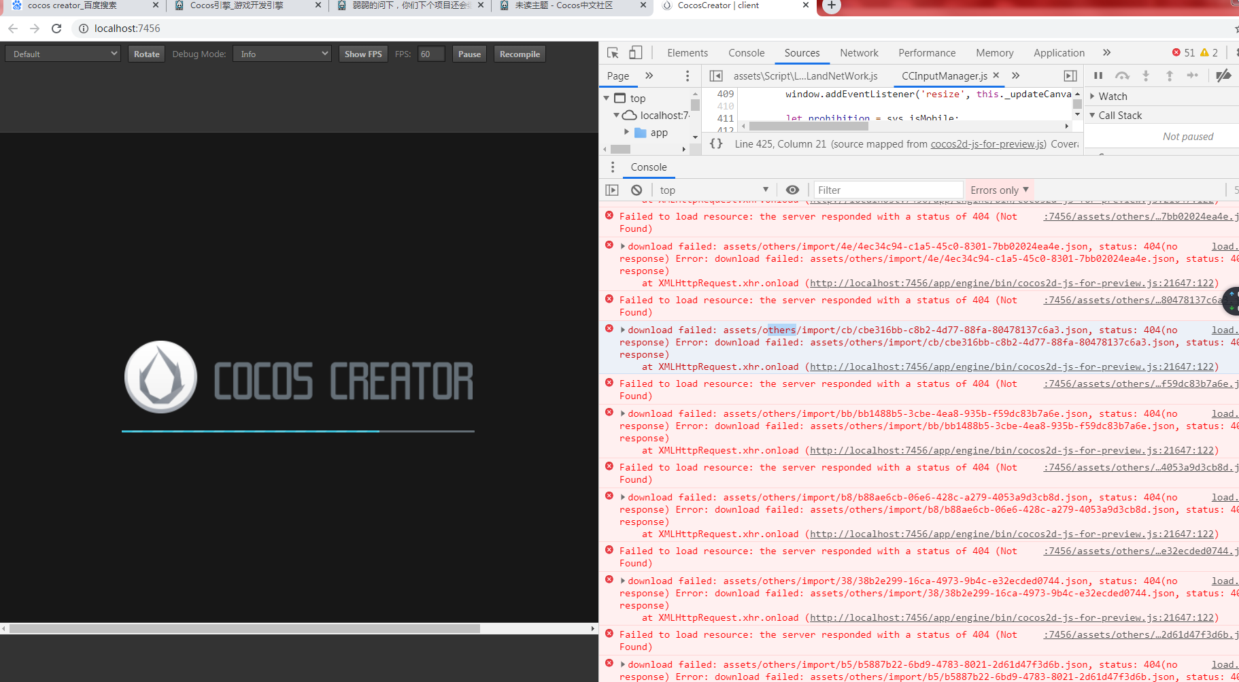Create a live expression (eye icon)
1239x682 pixels.
tap(792, 190)
